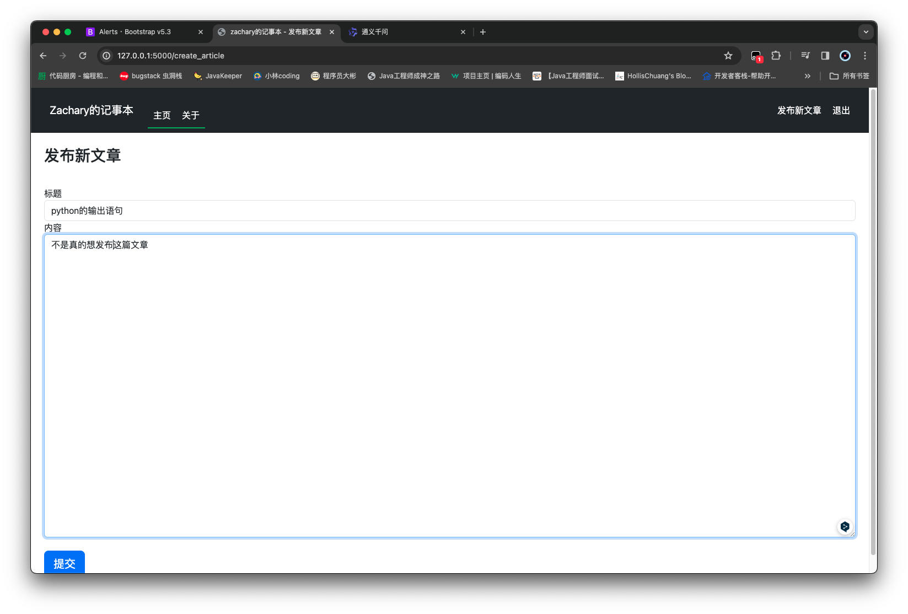Image resolution: width=908 pixels, height=614 pixels.
Task: Open the media control icon in toolbar
Action: (805, 56)
